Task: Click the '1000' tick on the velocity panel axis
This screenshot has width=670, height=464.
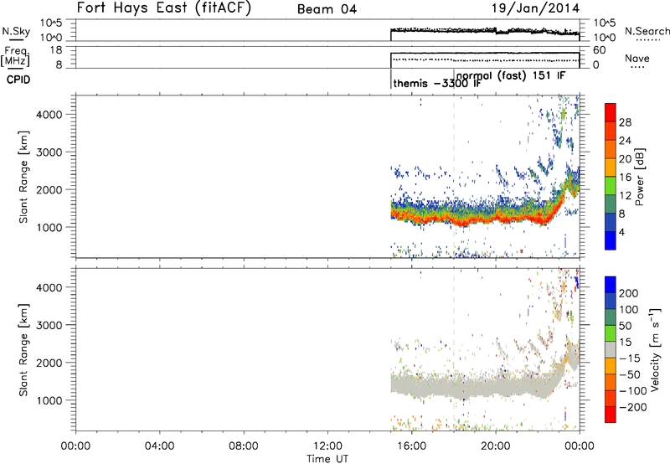Action: coord(49,400)
